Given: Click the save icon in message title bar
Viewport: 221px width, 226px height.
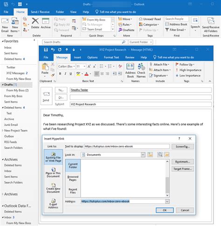Looking at the screenshot, I should point(46,50).
